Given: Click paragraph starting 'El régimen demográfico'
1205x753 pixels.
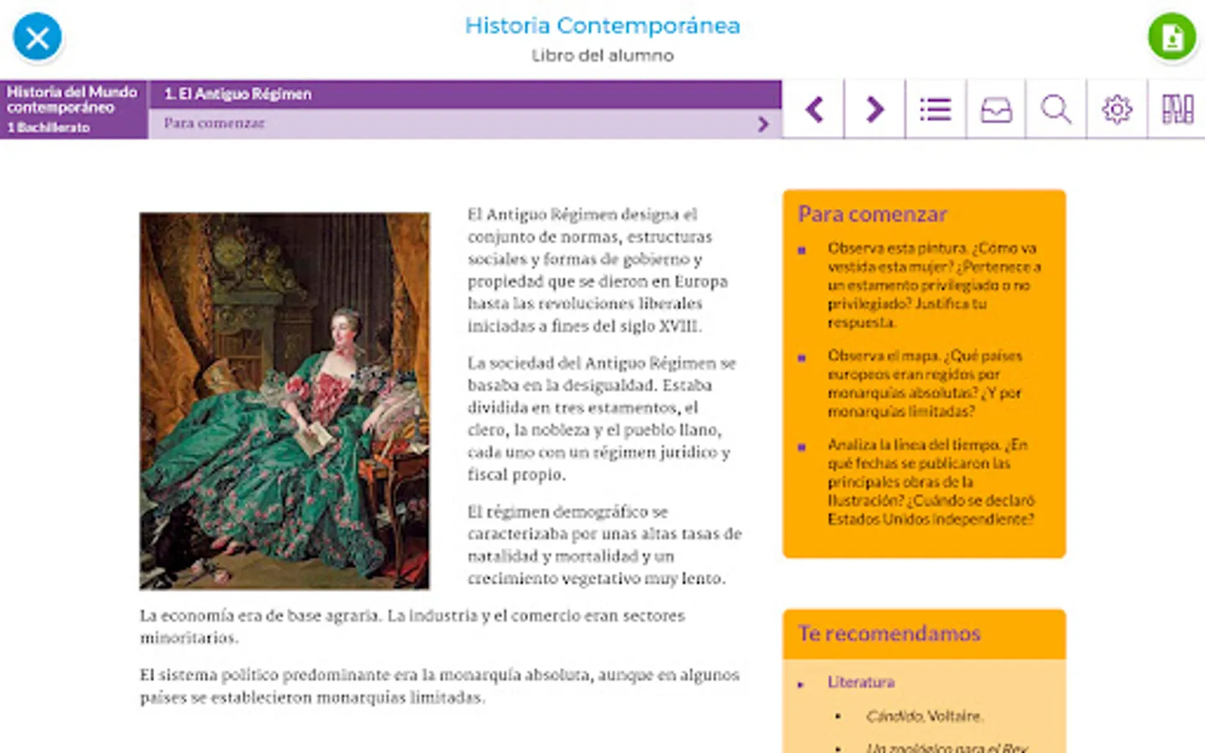Looking at the screenshot, I should (604, 545).
